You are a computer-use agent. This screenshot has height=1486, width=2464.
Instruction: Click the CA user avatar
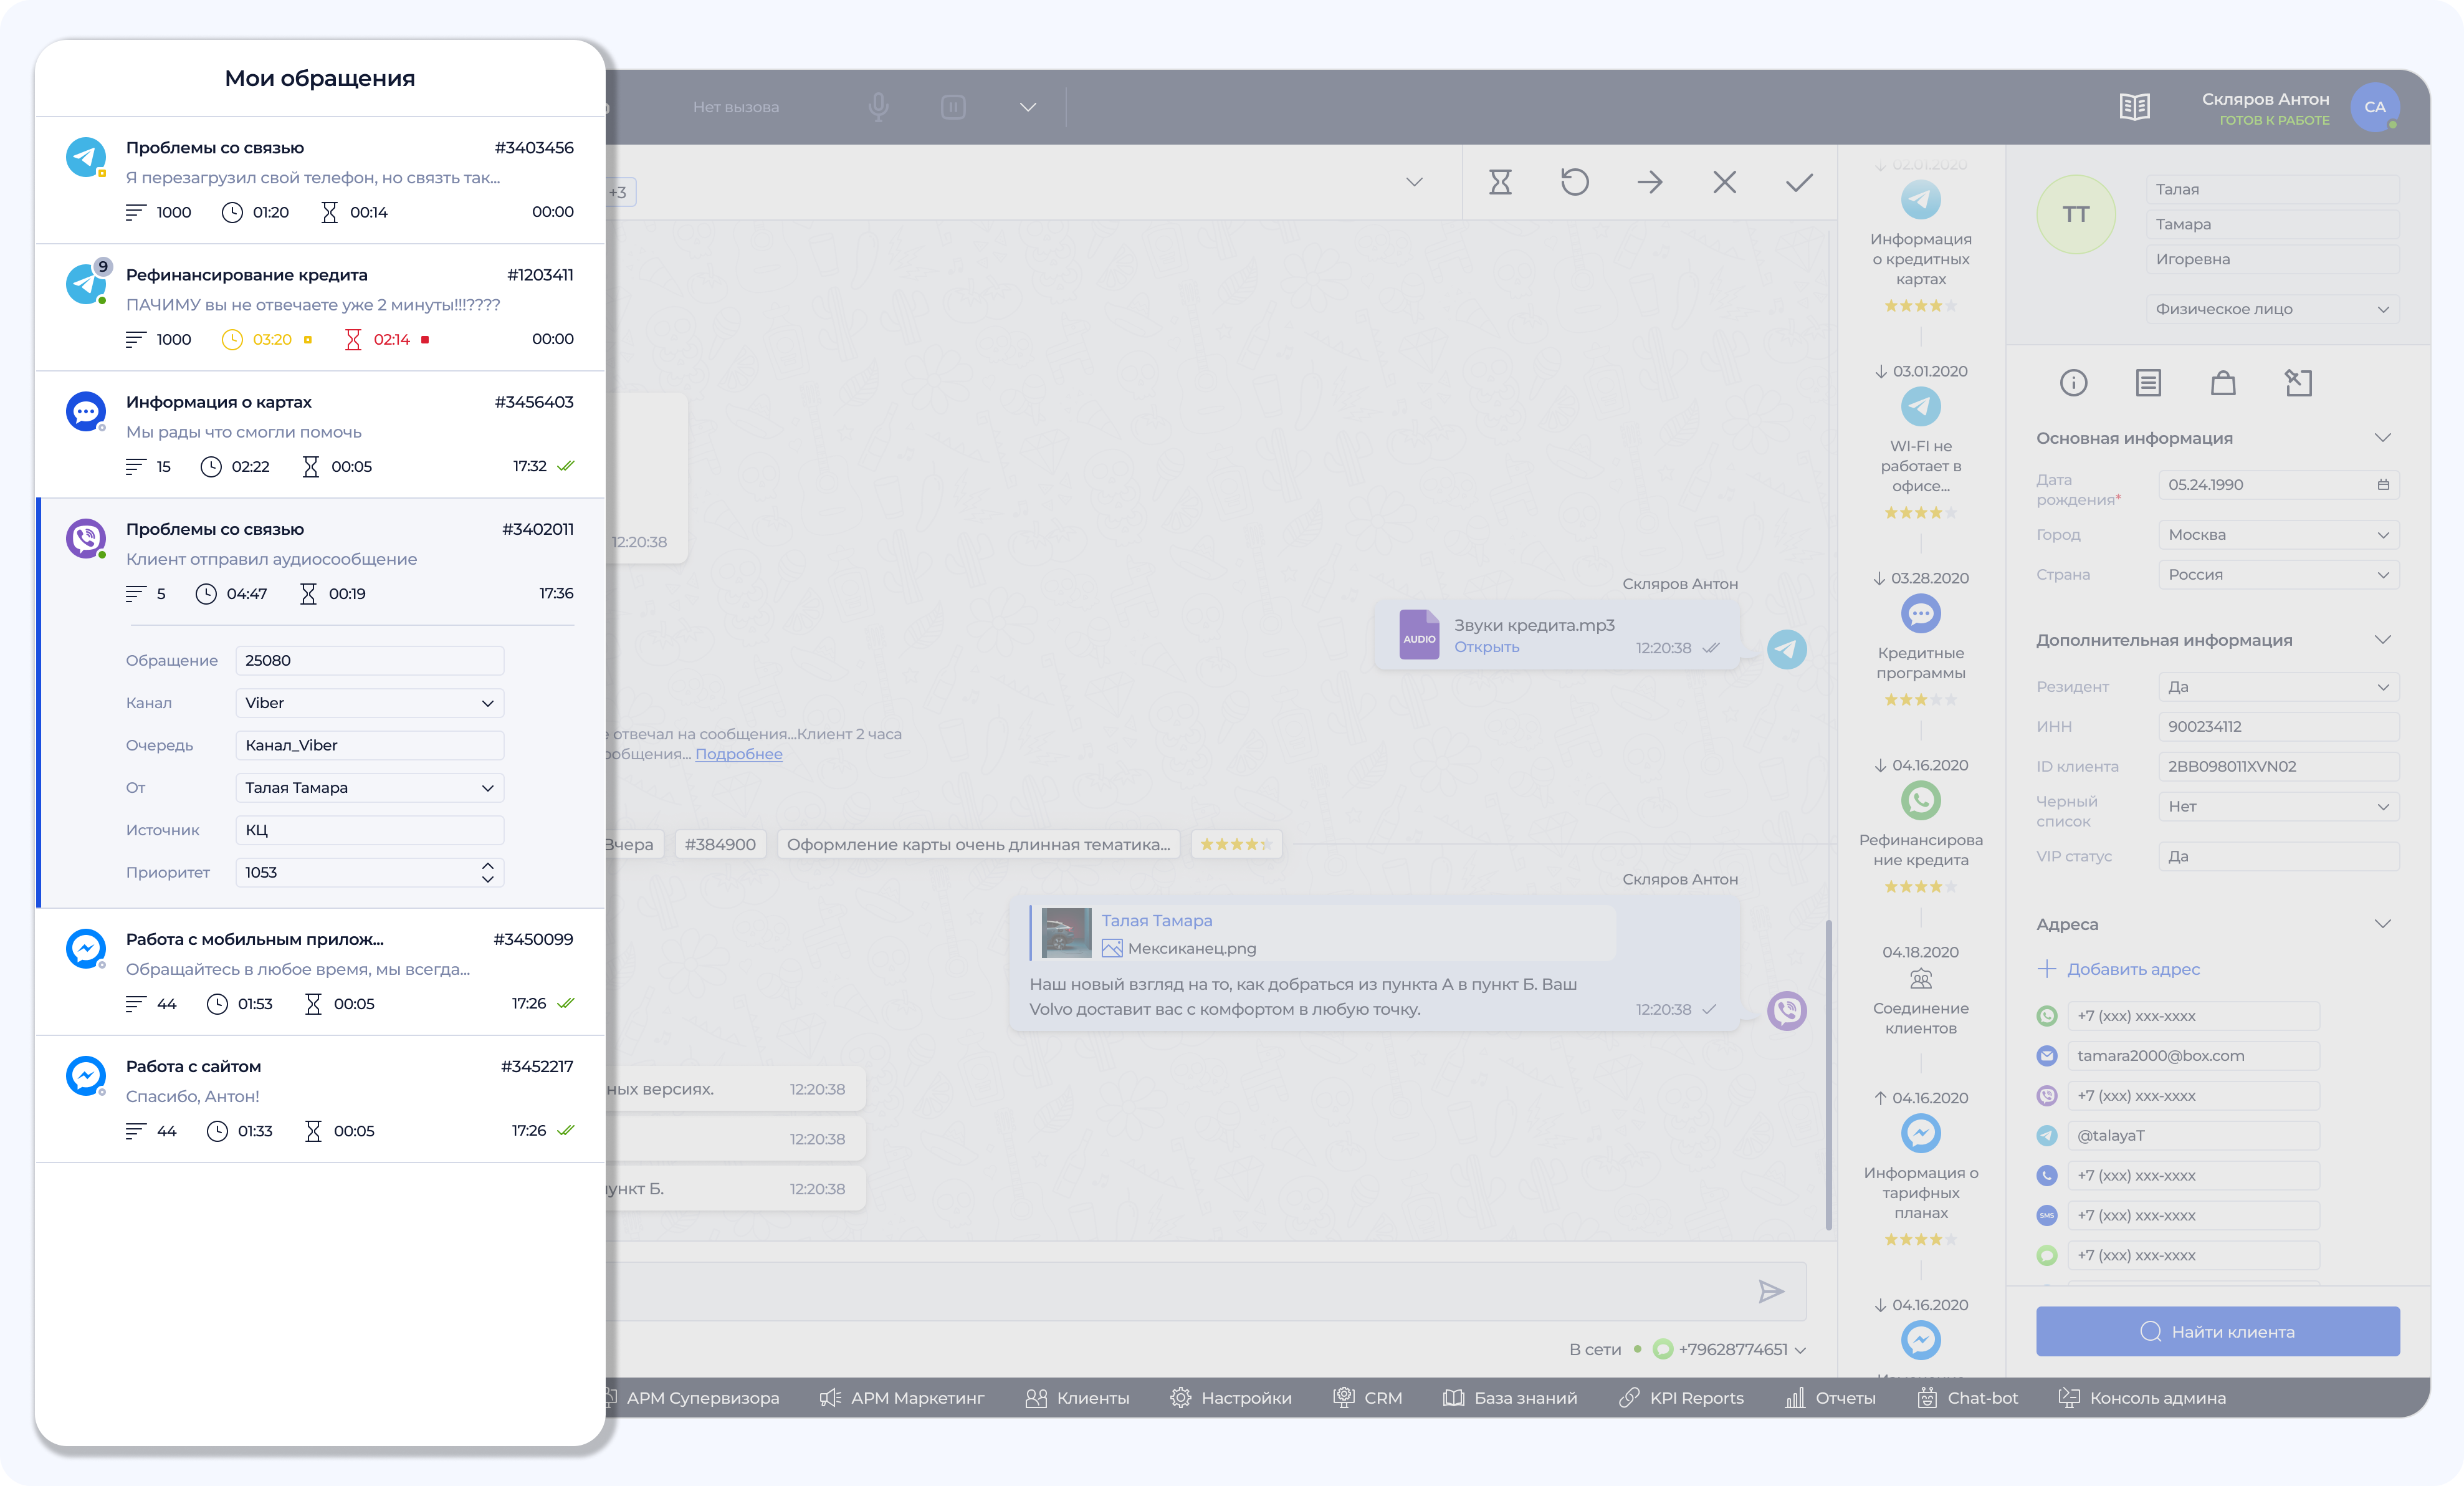[x=2375, y=107]
